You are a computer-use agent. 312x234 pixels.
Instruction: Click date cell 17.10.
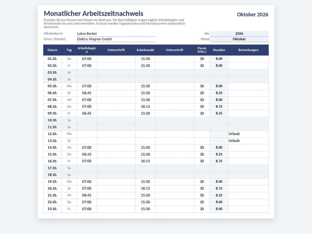(x=53, y=168)
